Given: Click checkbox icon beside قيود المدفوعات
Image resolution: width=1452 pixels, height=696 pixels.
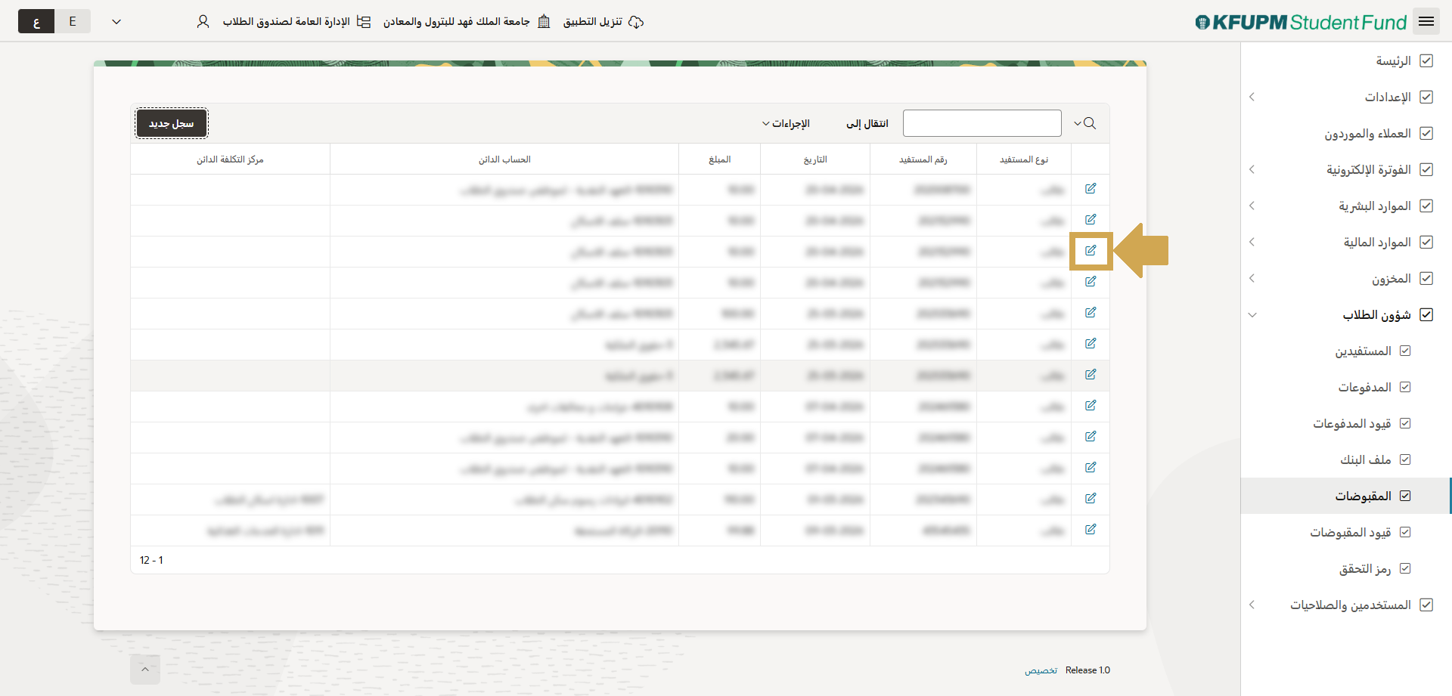Looking at the screenshot, I should click(x=1405, y=423).
